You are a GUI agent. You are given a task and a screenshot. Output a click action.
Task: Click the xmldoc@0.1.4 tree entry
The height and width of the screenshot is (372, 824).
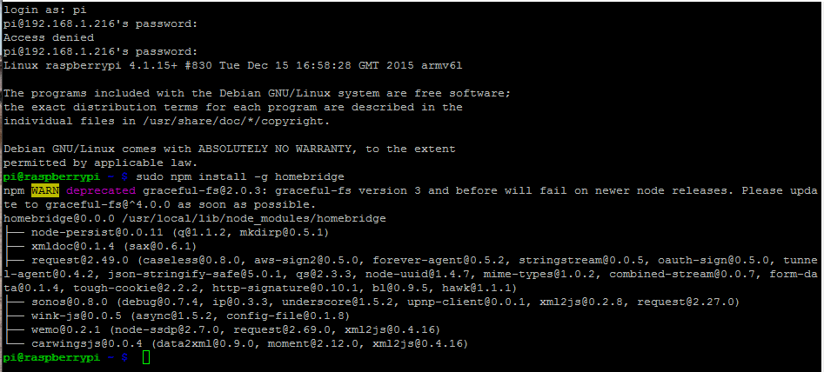click(73, 246)
